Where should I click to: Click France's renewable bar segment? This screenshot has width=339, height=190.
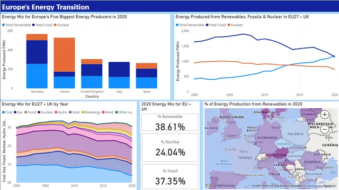64,82
